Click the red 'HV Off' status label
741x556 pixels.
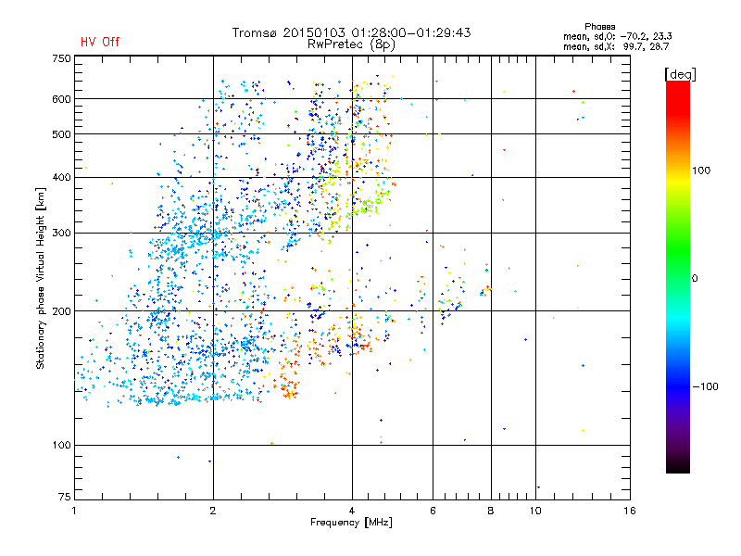100,42
